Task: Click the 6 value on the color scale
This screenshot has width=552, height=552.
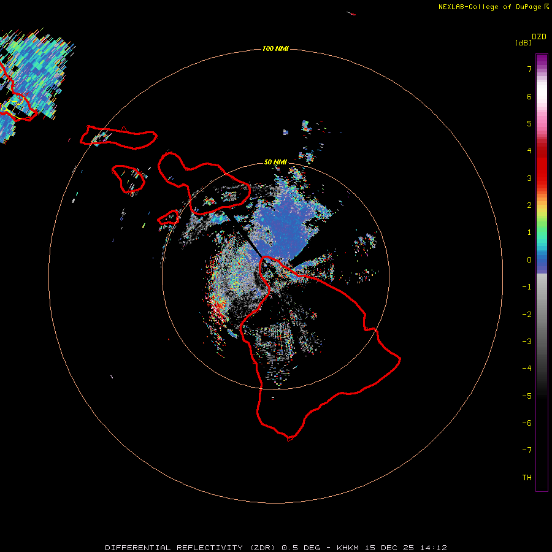Action: pyautogui.click(x=529, y=96)
